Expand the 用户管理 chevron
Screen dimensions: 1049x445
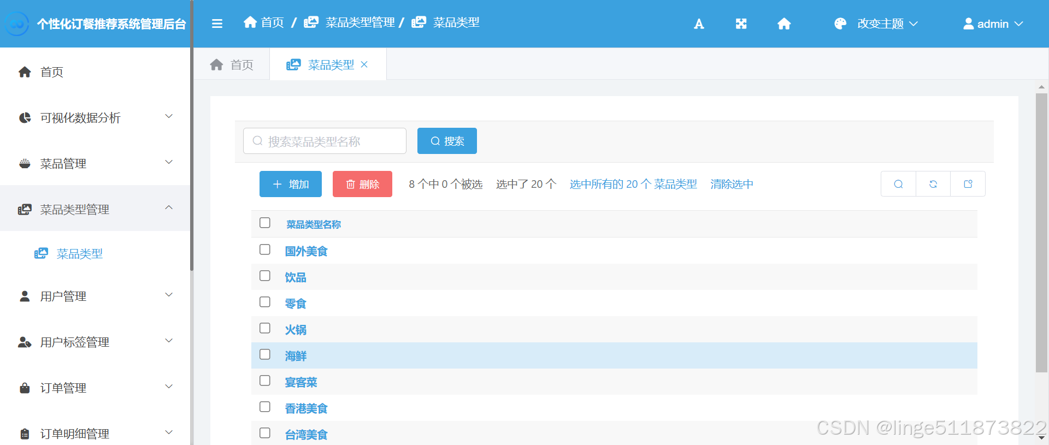pos(169,295)
